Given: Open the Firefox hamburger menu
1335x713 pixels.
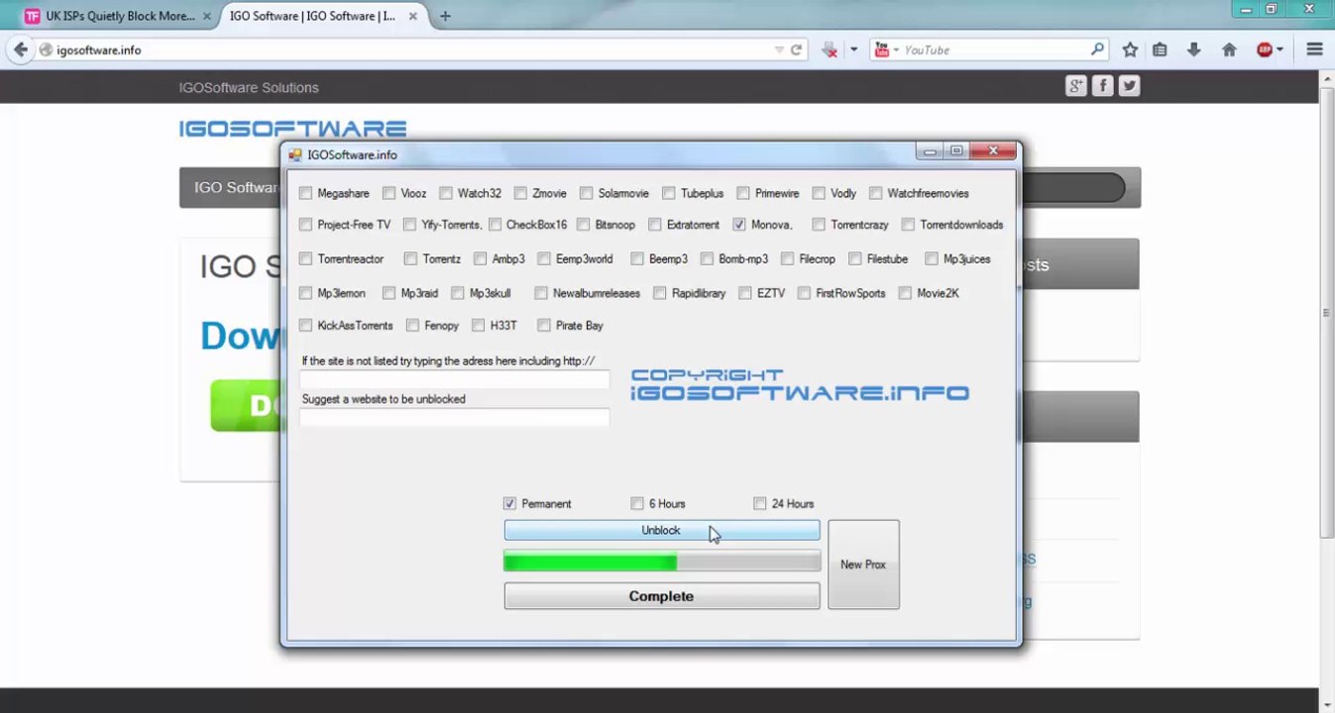Looking at the screenshot, I should 1314,50.
